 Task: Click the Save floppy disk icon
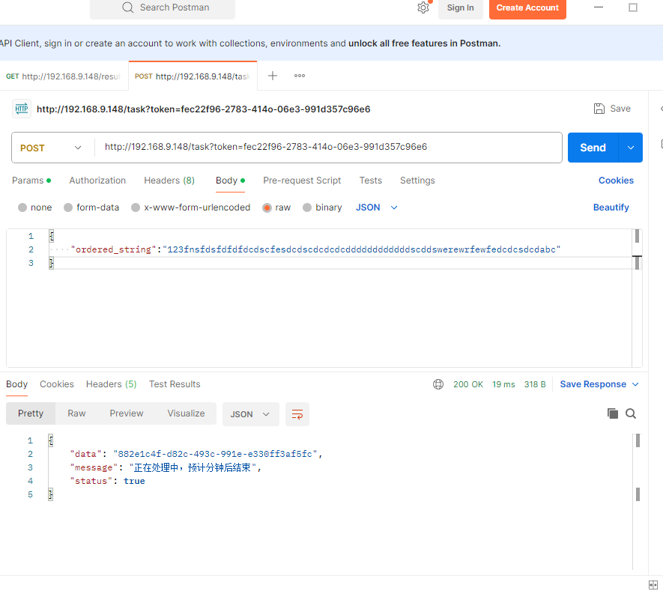[599, 109]
